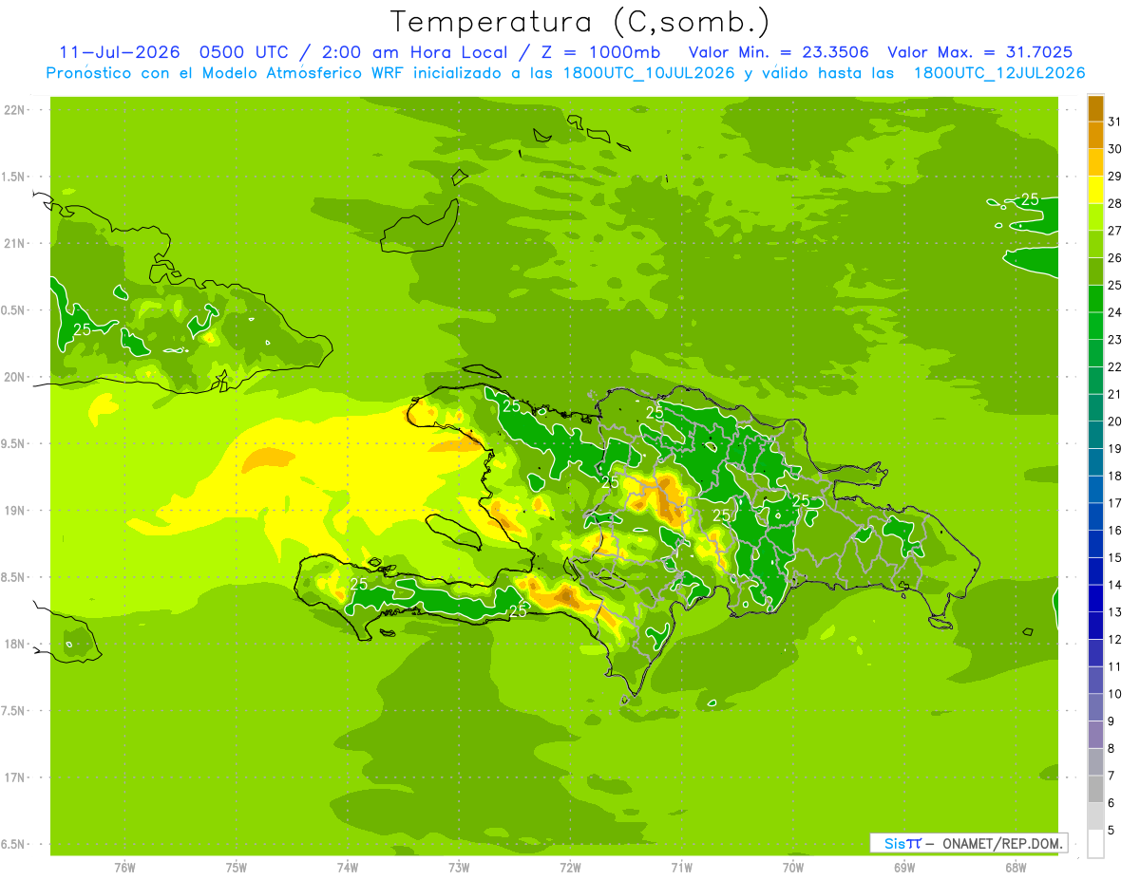Click the map title 'Temperatura (C,somb.)'

pyautogui.click(x=580, y=22)
